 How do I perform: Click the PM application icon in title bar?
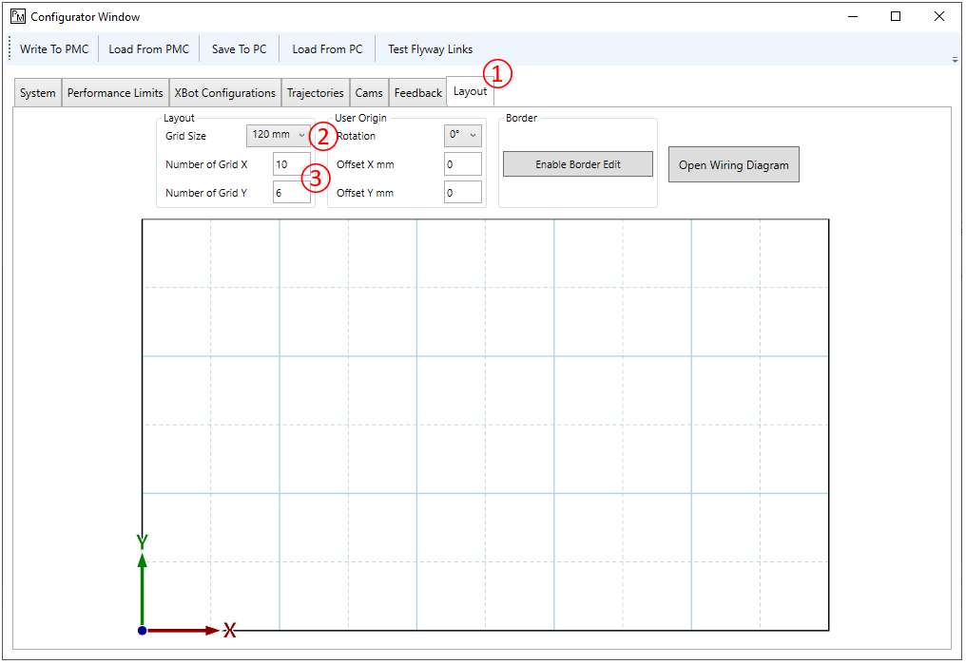pos(19,16)
